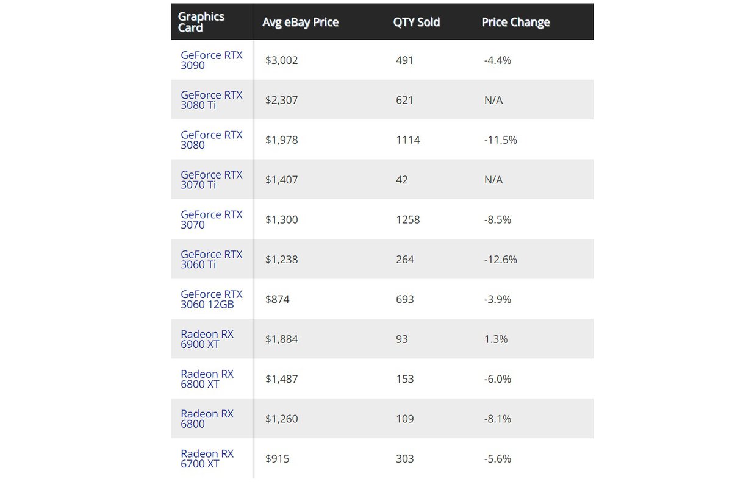Select the GeForce RTX 3060 Ti link

(211, 260)
